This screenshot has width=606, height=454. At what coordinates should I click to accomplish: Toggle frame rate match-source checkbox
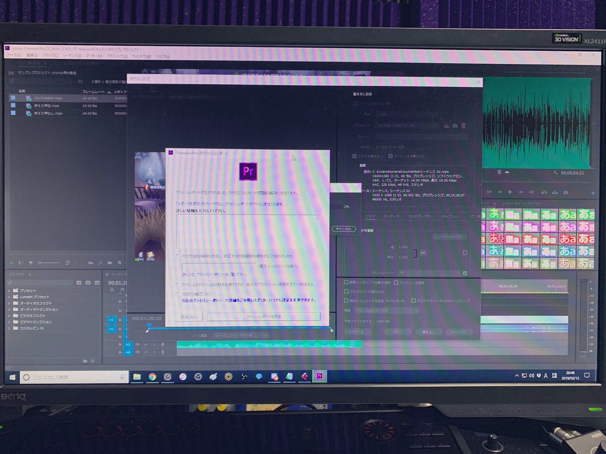click(x=465, y=273)
